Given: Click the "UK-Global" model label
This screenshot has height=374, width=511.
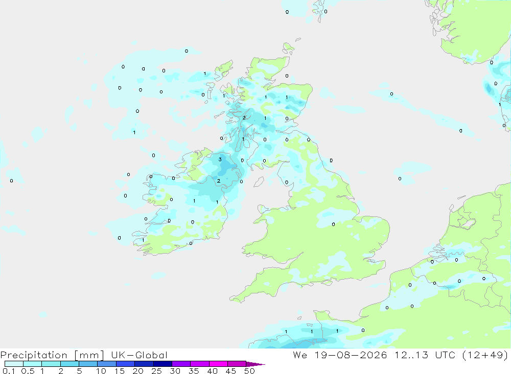Looking at the screenshot, I should click(139, 355).
